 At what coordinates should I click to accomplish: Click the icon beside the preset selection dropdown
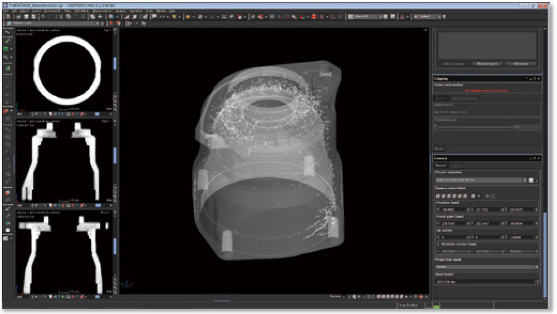[x=531, y=180]
